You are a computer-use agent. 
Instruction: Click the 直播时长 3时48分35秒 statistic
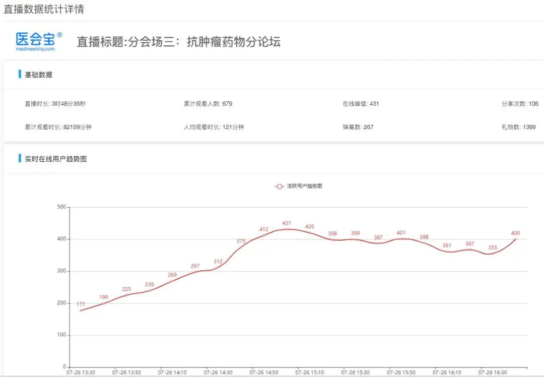click(55, 103)
